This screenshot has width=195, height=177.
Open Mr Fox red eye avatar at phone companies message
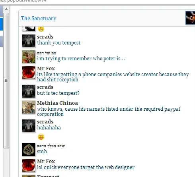click(29, 73)
